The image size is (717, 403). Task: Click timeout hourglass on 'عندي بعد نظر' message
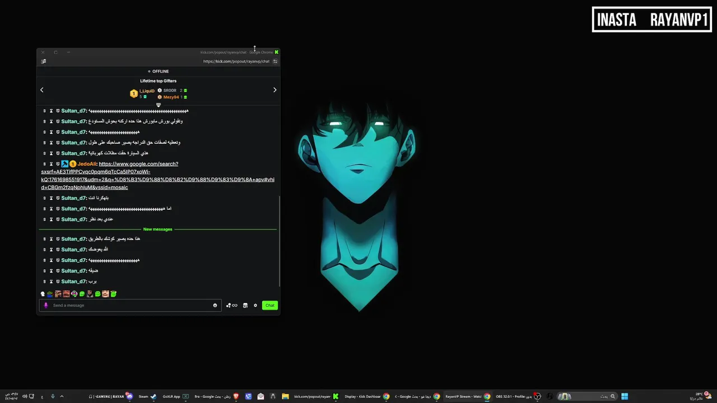point(51,219)
